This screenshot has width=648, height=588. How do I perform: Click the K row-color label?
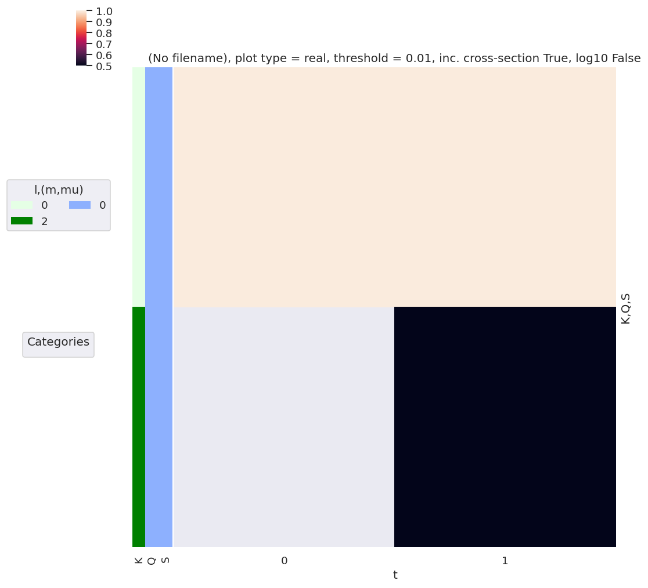coord(138,560)
